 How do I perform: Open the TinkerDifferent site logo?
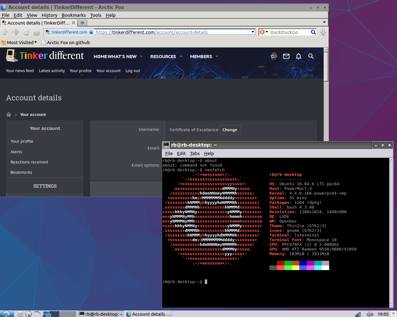point(45,55)
